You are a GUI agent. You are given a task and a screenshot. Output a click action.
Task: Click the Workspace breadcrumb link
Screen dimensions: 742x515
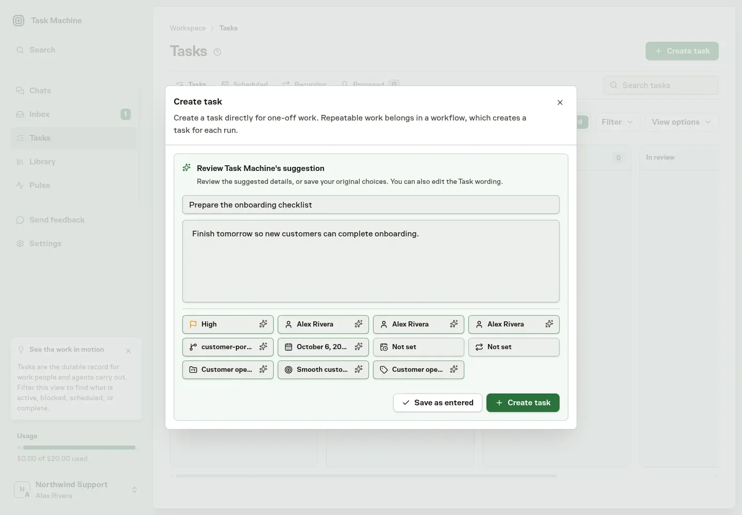(x=188, y=28)
